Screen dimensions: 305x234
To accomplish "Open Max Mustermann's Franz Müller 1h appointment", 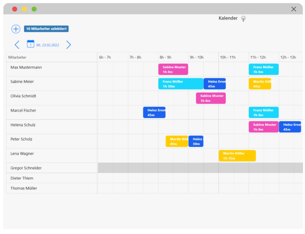I will pyautogui.click(x=264, y=69).
